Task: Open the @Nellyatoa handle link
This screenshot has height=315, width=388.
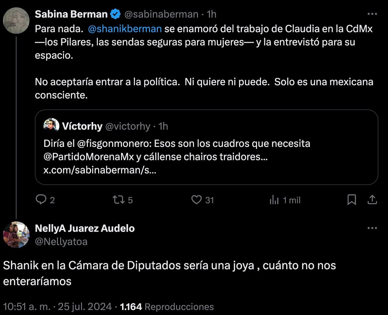Action: click(61, 242)
